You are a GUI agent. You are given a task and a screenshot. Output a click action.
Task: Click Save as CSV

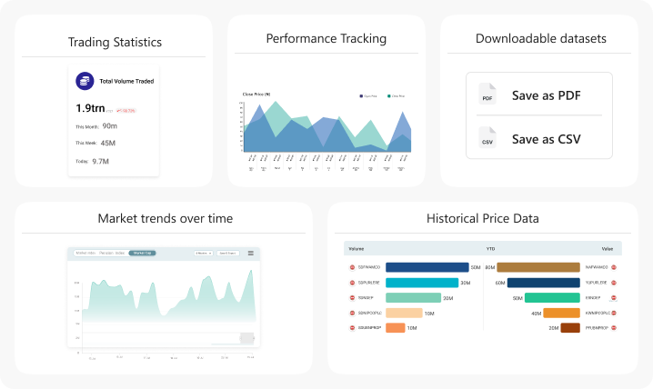tap(546, 139)
